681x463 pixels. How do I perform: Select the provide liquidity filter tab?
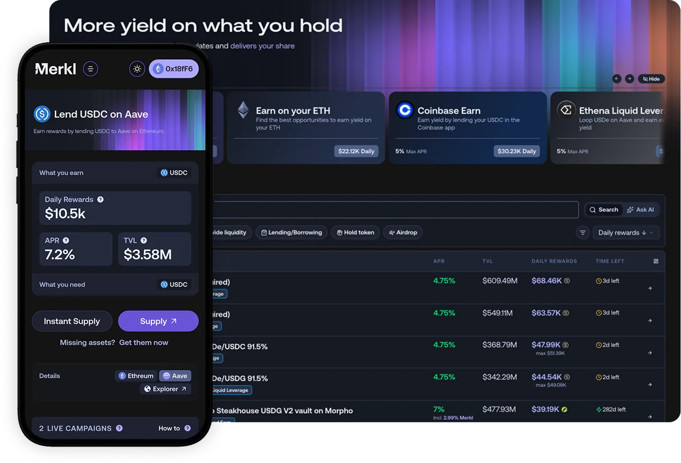click(232, 232)
